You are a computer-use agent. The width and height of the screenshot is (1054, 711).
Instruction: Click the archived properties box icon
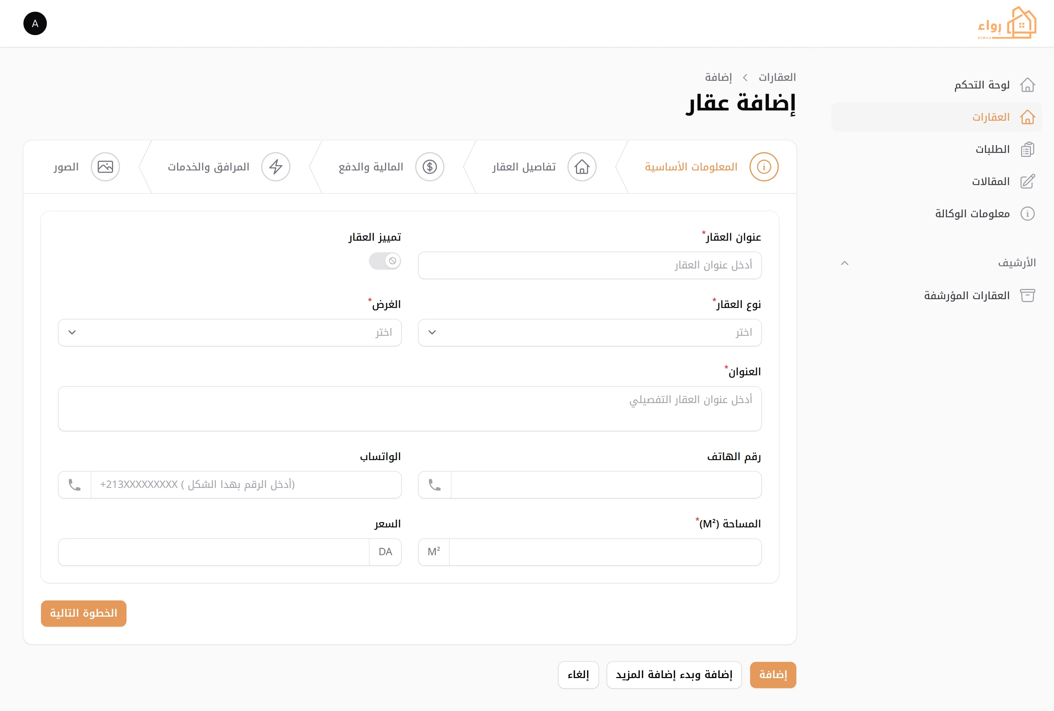(1027, 296)
